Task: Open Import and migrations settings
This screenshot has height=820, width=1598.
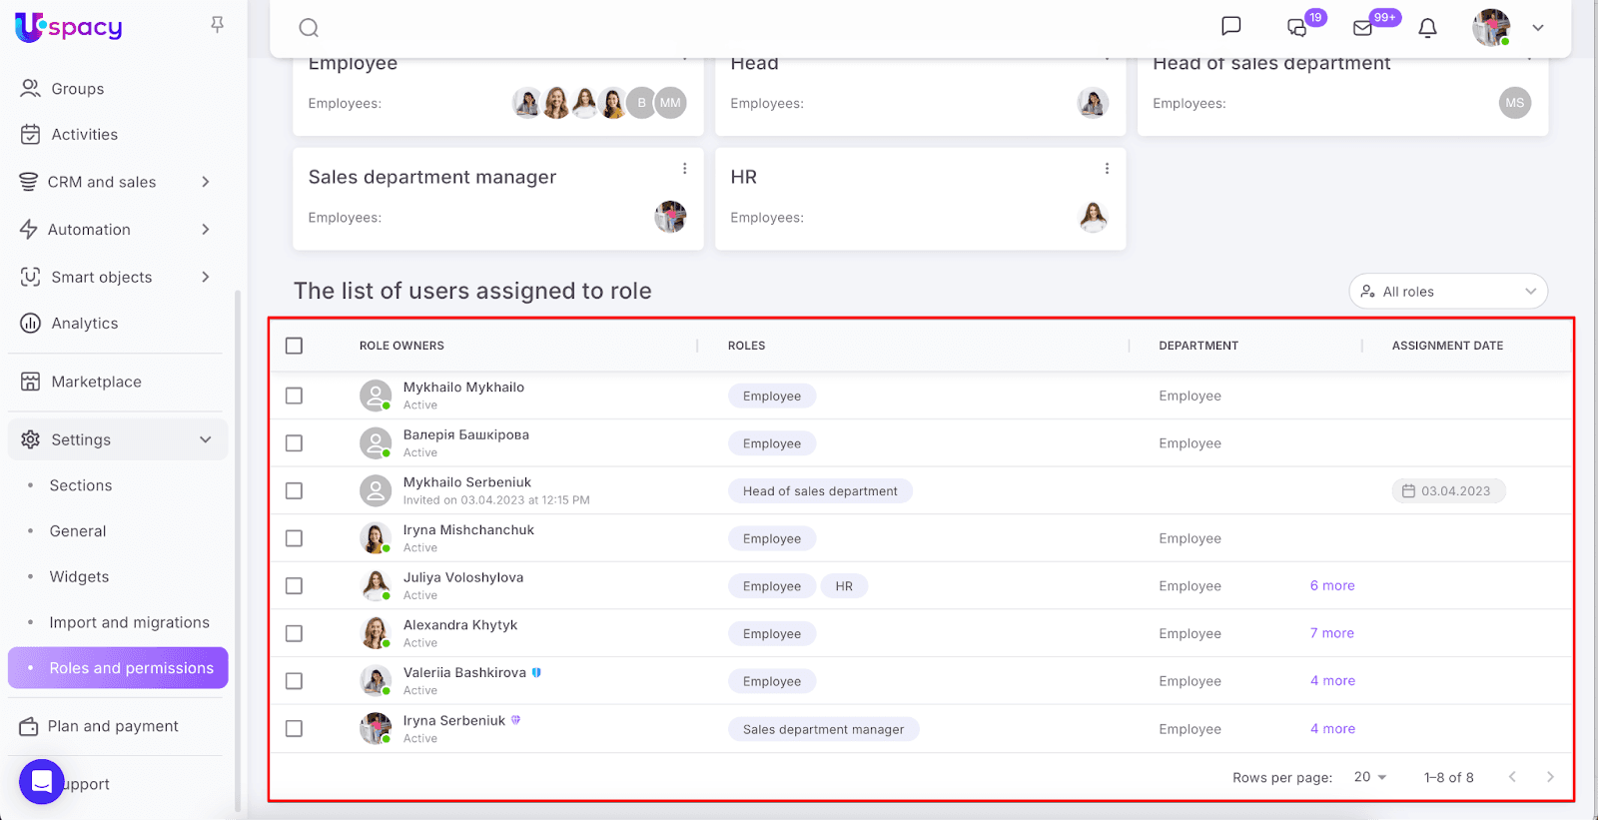Action: pos(130,622)
